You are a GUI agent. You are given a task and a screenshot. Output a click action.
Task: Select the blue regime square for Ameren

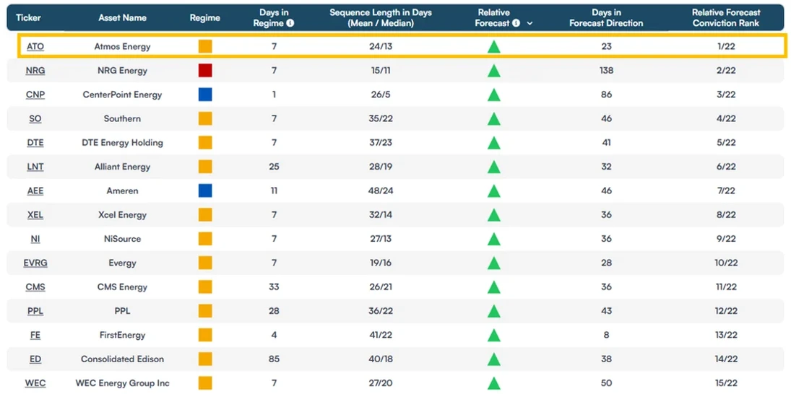pos(205,191)
